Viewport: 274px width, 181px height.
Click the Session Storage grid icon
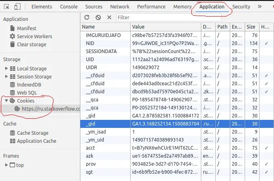(12, 76)
